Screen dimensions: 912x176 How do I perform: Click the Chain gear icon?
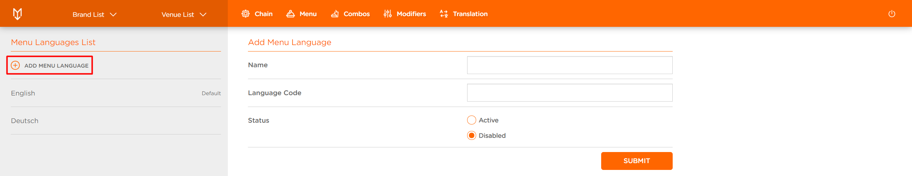[245, 14]
